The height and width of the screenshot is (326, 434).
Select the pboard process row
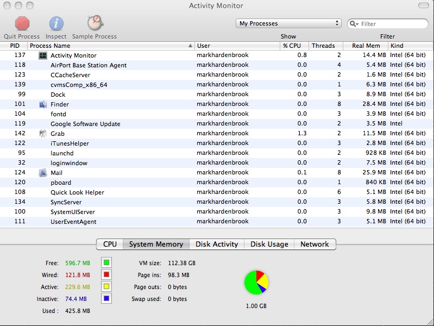point(217,183)
